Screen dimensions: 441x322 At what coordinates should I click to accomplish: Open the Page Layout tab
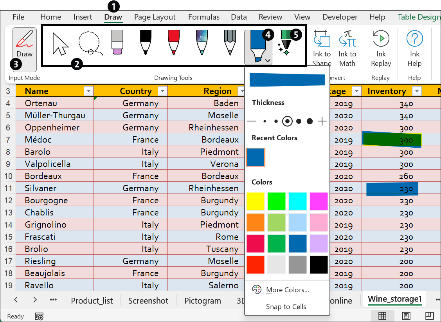[x=155, y=17]
